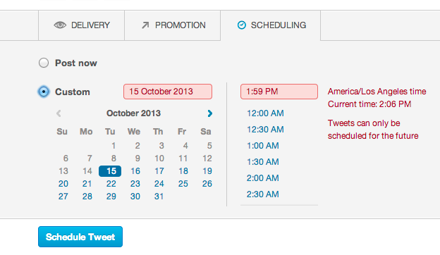Choose 1:30 AM time option
440x255 pixels.
(x=262, y=162)
